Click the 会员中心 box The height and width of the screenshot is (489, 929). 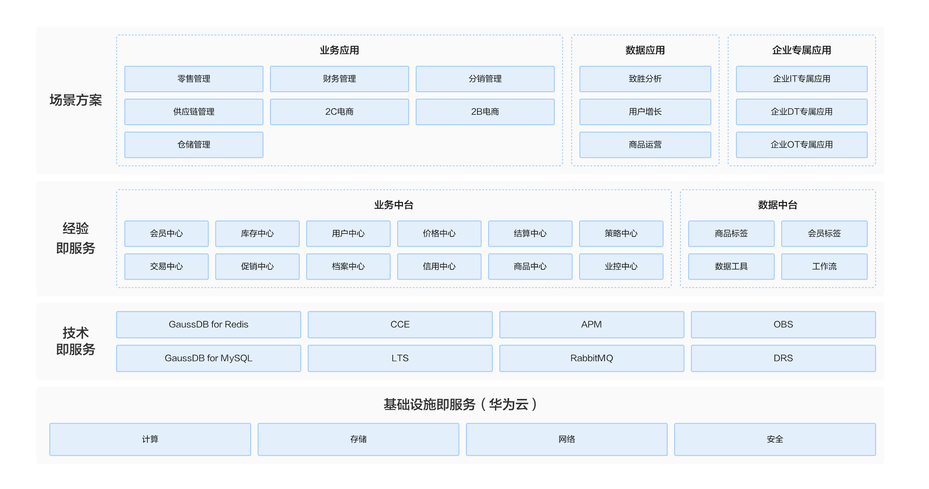166,233
